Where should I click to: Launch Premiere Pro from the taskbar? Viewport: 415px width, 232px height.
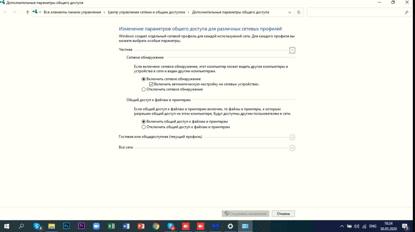[x=81, y=226]
